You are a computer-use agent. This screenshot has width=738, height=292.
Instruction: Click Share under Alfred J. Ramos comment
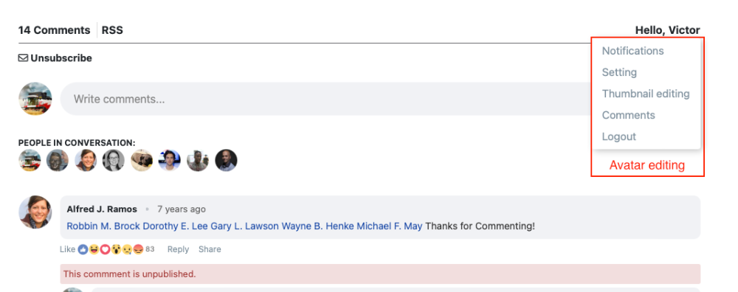point(210,249)
